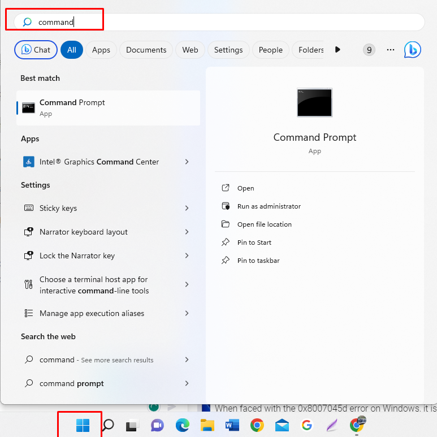Switch to the Documents filter tab
Viewport: 437px width, 437px height.
coord(146,50)
